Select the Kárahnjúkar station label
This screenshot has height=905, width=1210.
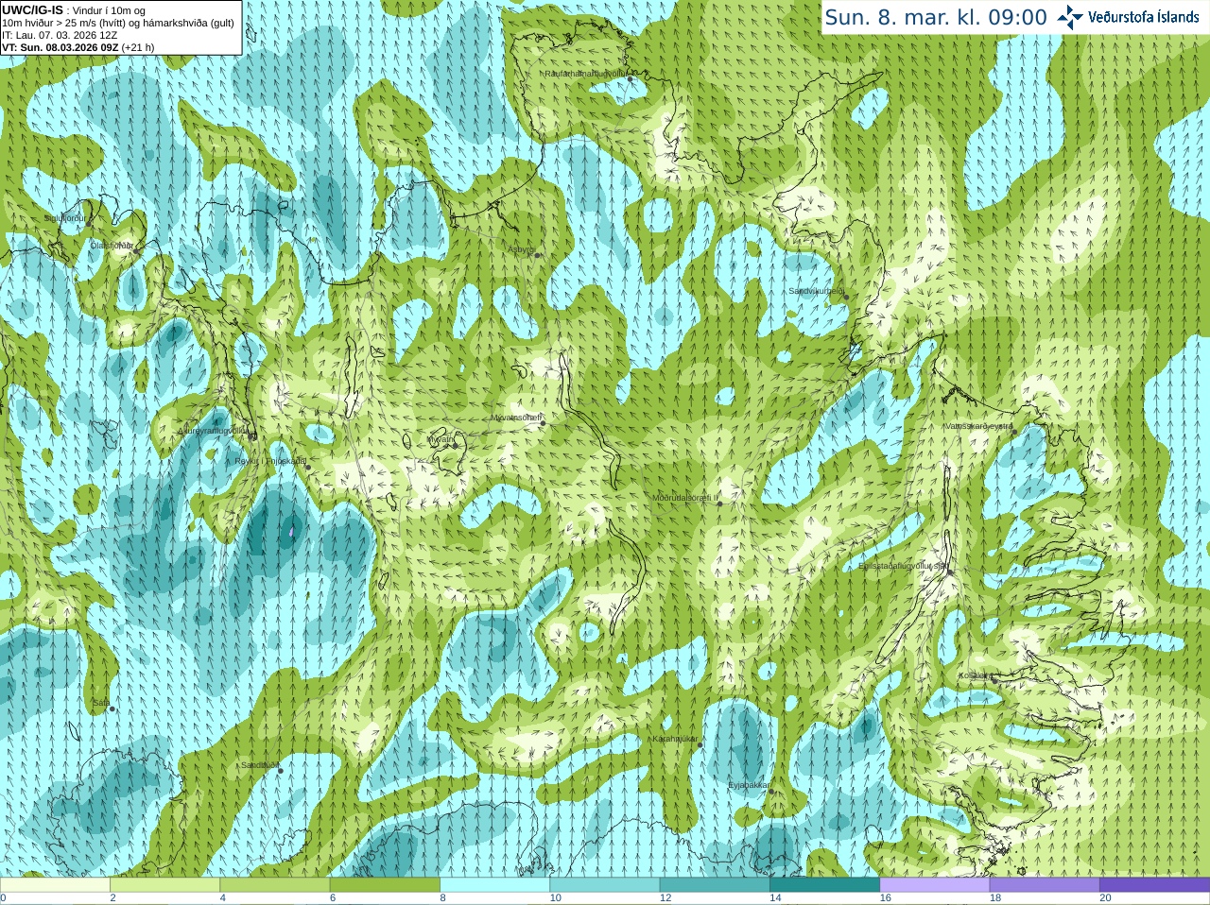pyautogui.click(x=675, y=739)
